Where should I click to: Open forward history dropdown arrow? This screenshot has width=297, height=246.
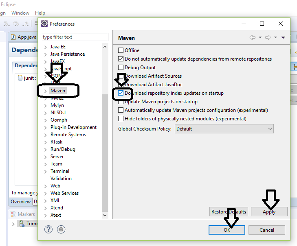click(x=275, y=37)
